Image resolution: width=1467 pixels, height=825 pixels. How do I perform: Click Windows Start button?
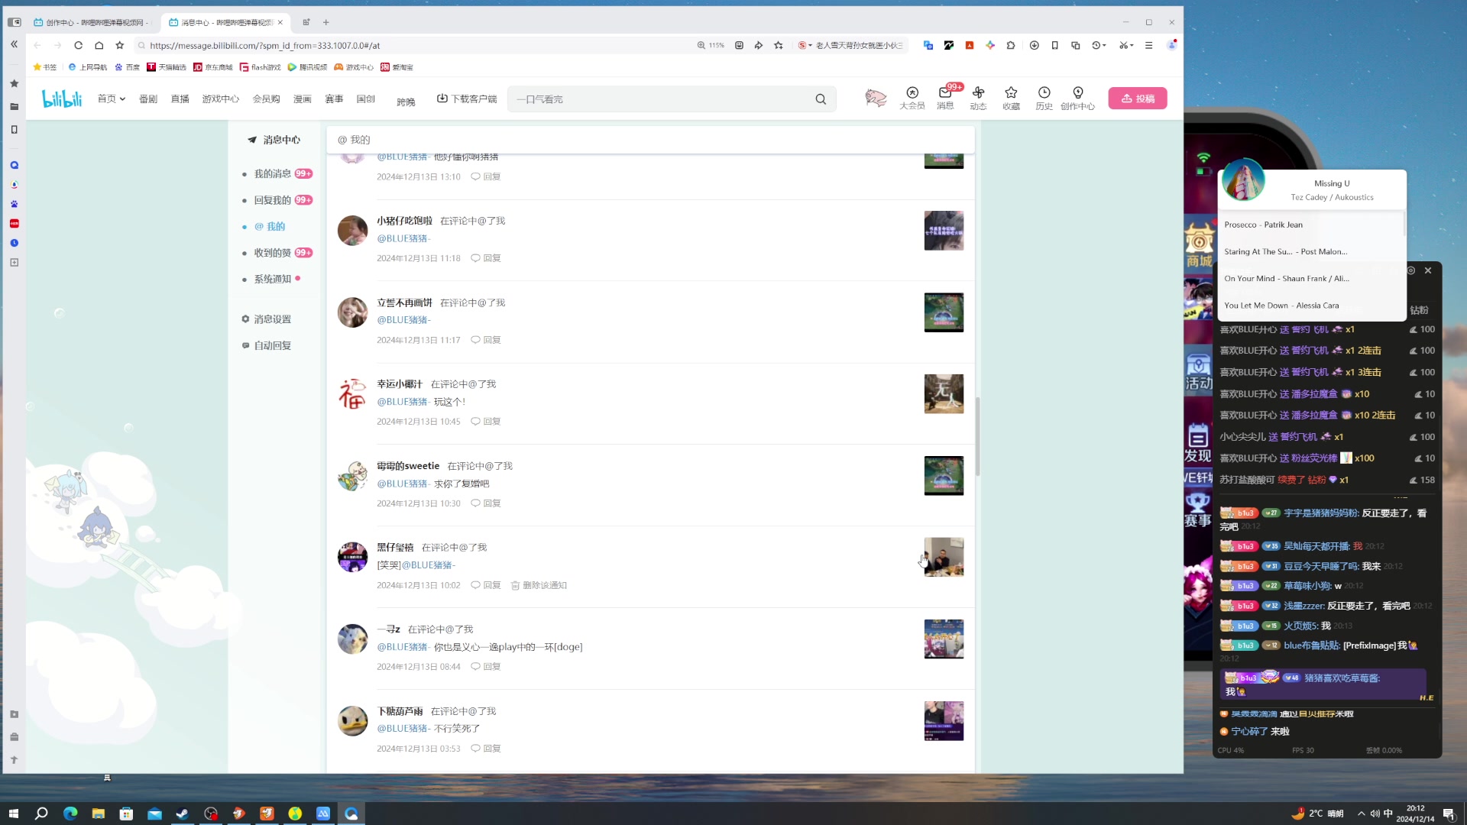13,814
